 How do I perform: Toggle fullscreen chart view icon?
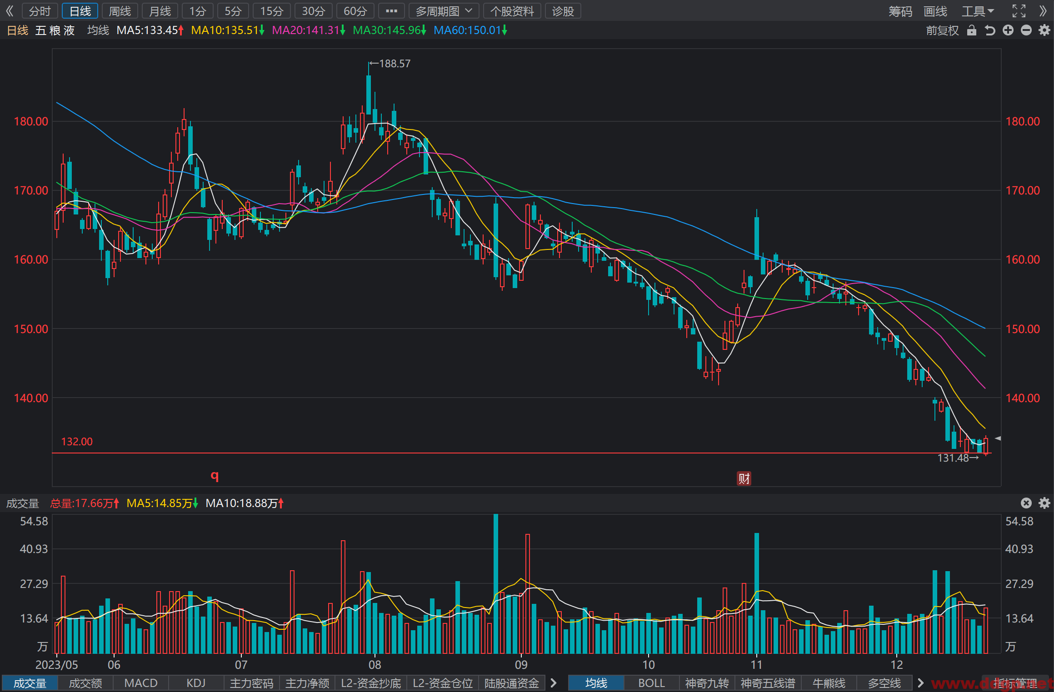[1019, 11]
